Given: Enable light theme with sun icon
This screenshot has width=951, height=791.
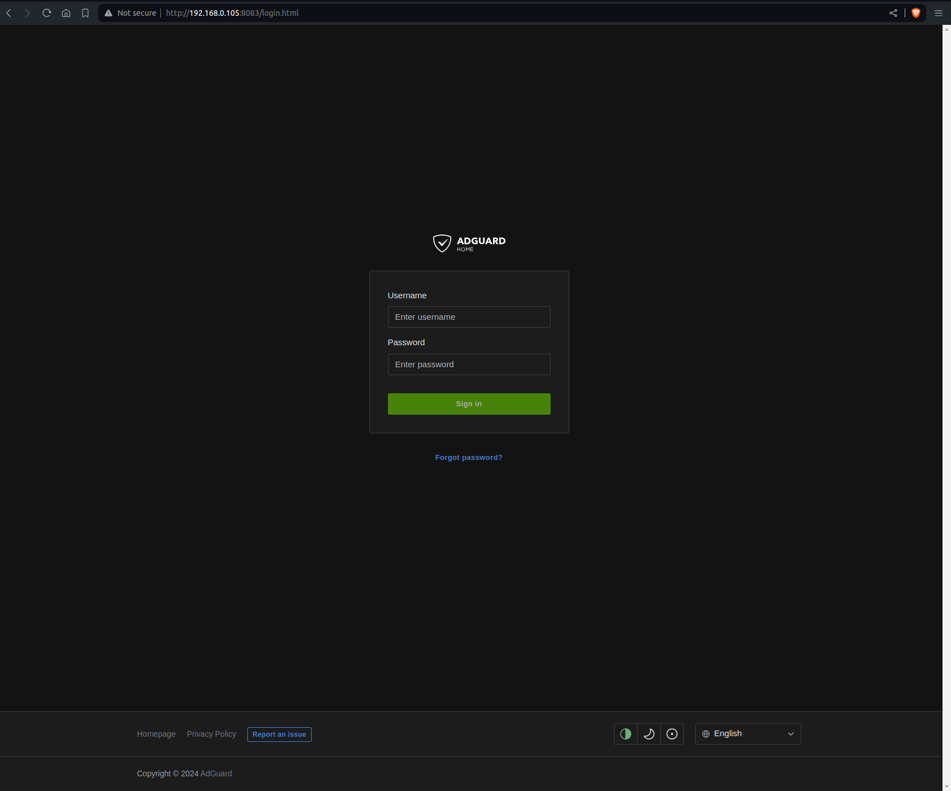Looking at the screenshot, I should [672, 734].
